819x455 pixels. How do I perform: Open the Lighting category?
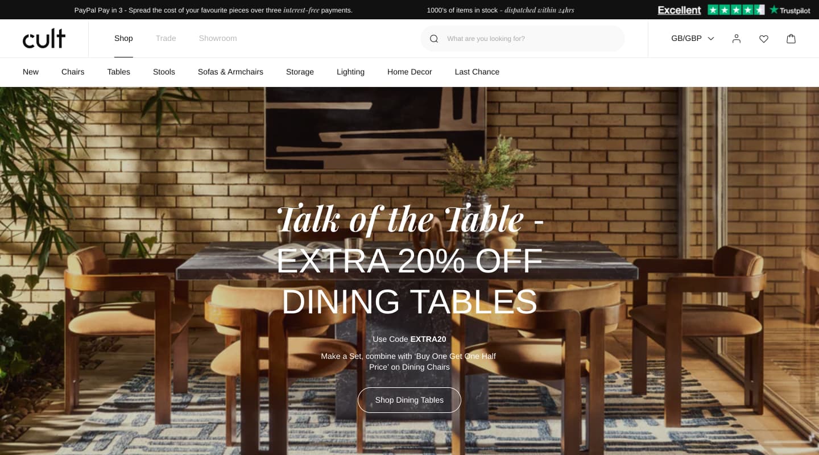click(350, 72)
